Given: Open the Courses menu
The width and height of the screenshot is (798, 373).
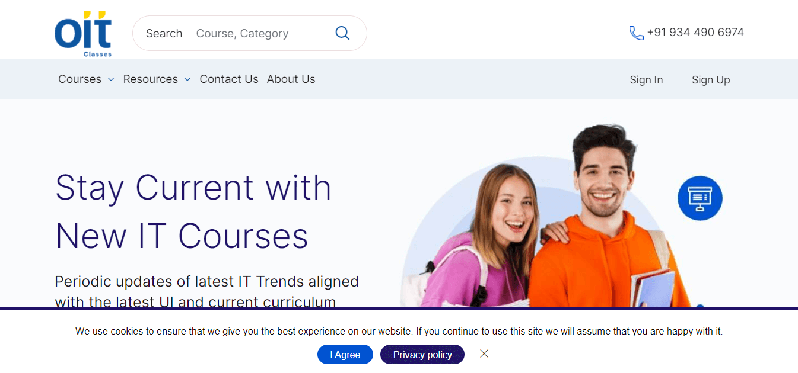Looking at the screenshot, I should point(80,79).
